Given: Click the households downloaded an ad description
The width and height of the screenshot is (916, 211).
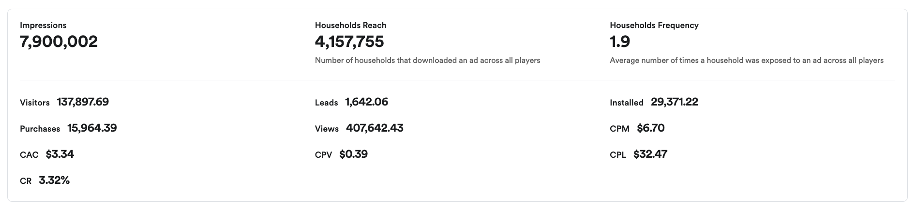Looking at the screenshot, I should (x=427, y=60).
